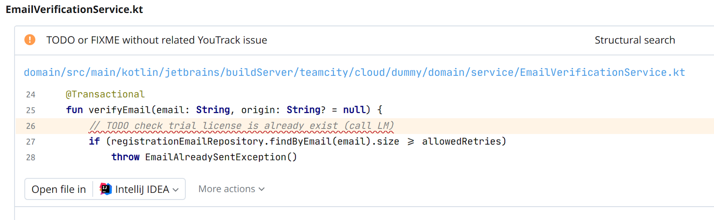Click the underlined TODO comment text
The image size is (714, 220).
[241, 126]
